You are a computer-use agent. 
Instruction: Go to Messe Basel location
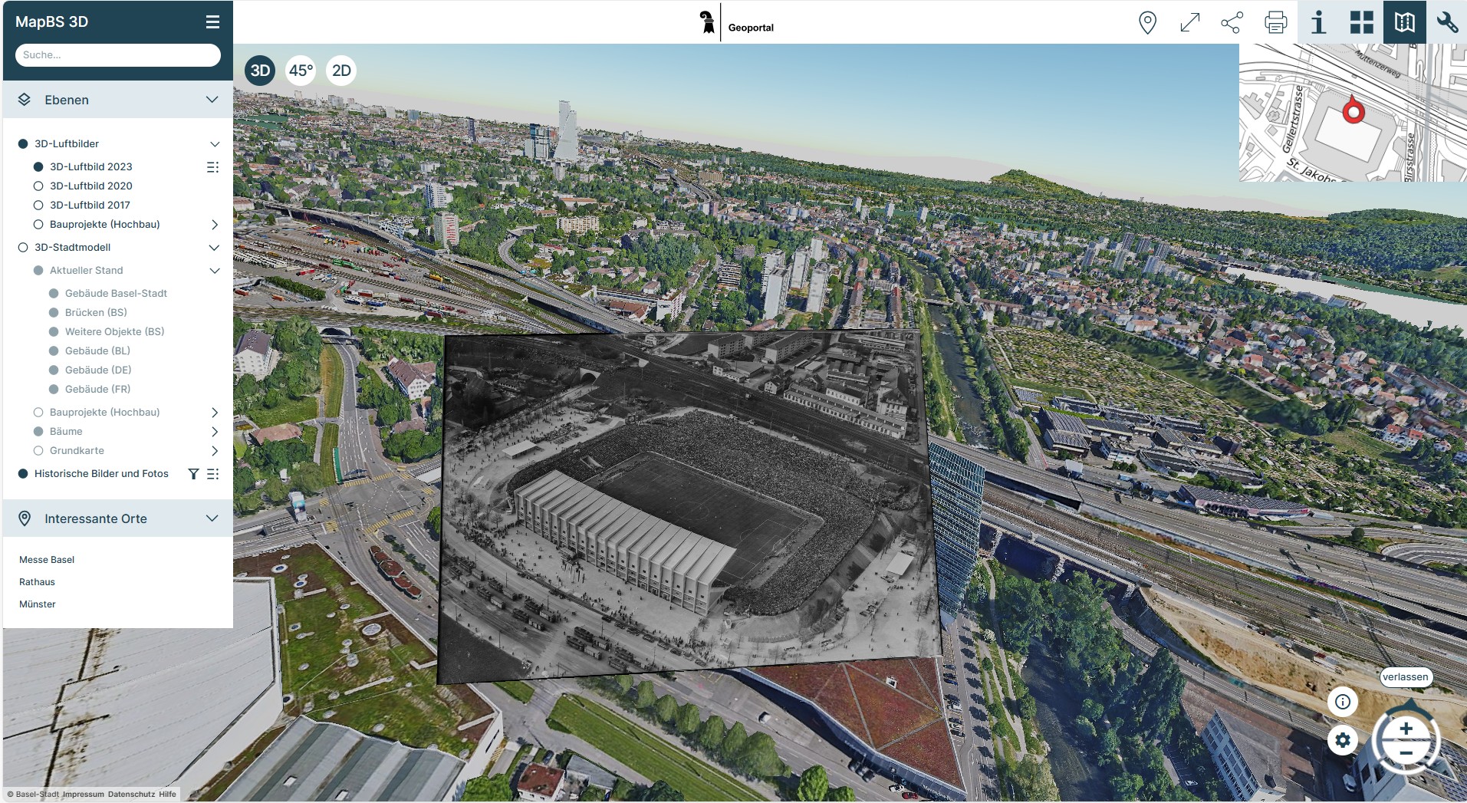click(47, 560)
